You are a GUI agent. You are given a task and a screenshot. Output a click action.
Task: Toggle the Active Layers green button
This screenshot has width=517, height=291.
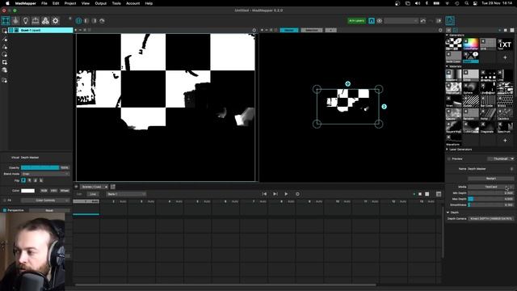356,21
